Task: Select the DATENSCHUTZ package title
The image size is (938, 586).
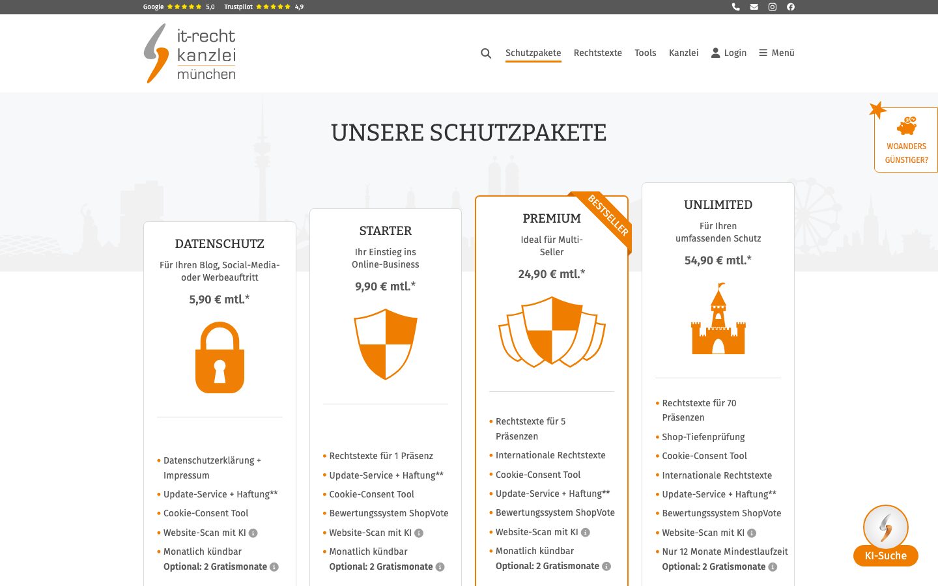Action: (x=220, y=244)
